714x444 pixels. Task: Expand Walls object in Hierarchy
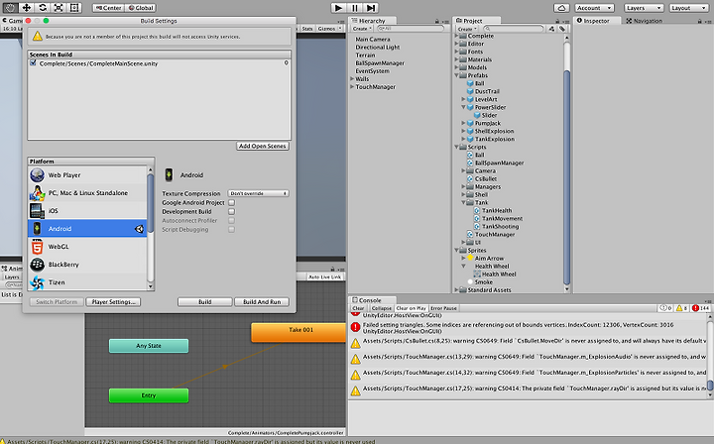point(352,79)
